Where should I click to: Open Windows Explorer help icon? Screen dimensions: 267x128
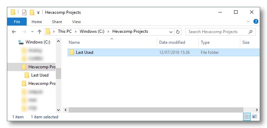point(256,21)
